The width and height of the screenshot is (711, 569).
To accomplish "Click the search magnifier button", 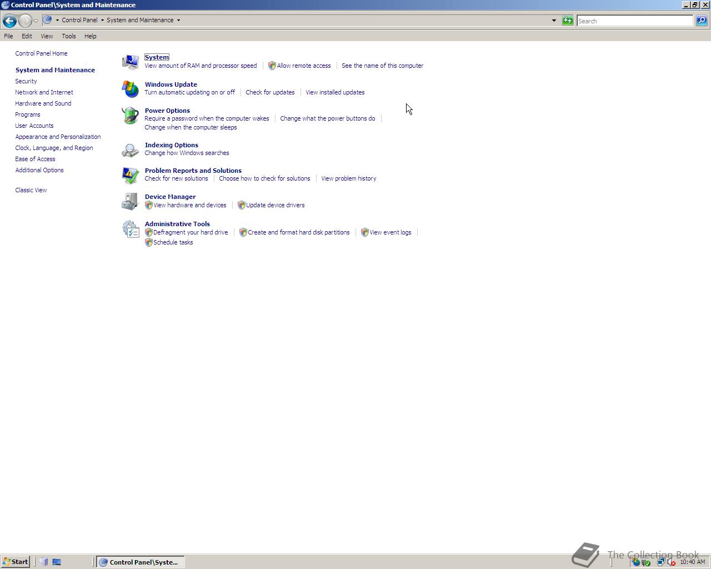I will click(702, 21).
